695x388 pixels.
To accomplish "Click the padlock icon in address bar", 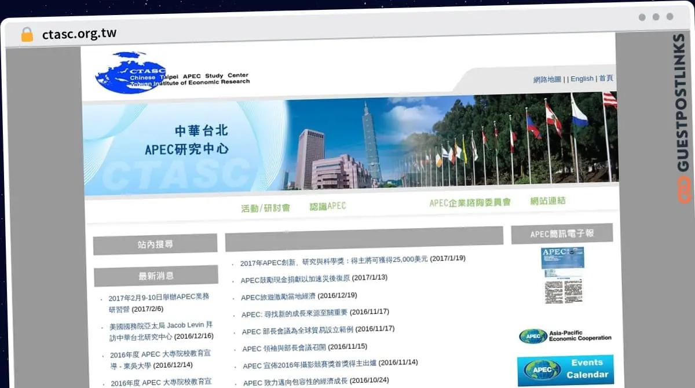I will click(x=27, y=34).
